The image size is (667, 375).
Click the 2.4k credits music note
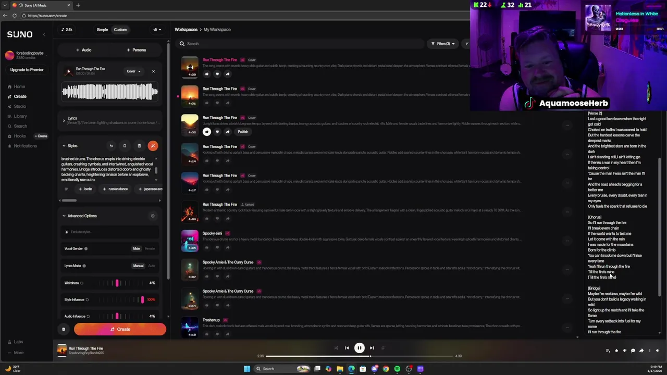point(66,30)
